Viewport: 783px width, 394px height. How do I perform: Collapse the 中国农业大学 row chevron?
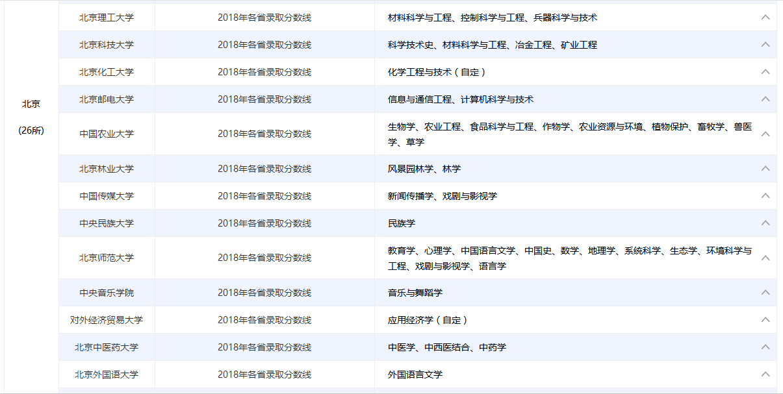point(765,134)
